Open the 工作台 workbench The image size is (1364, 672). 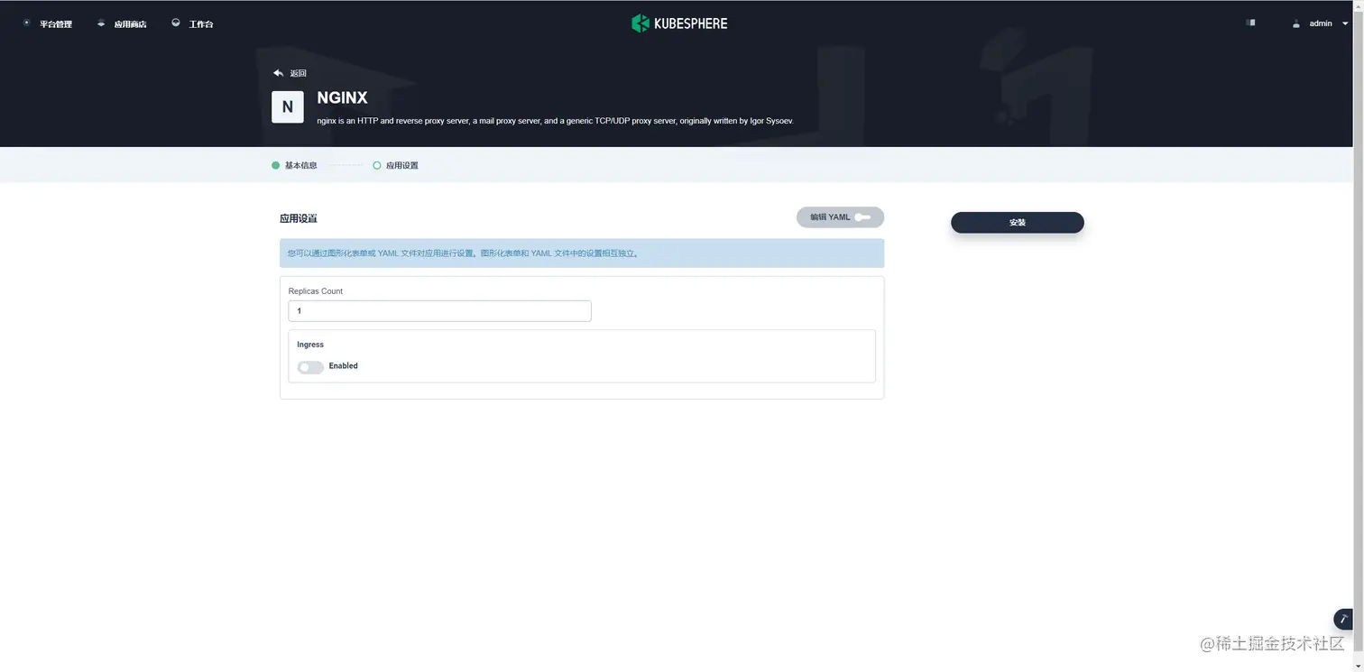(192, 23)
